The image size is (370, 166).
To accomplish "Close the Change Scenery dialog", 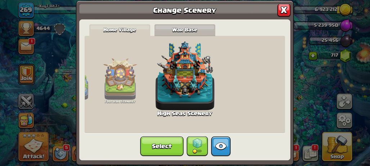I will click(x=284, y=10).
